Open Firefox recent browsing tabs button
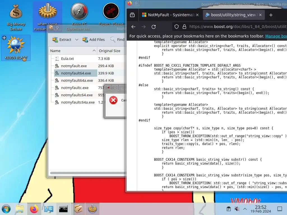 (x=132, y=15)
